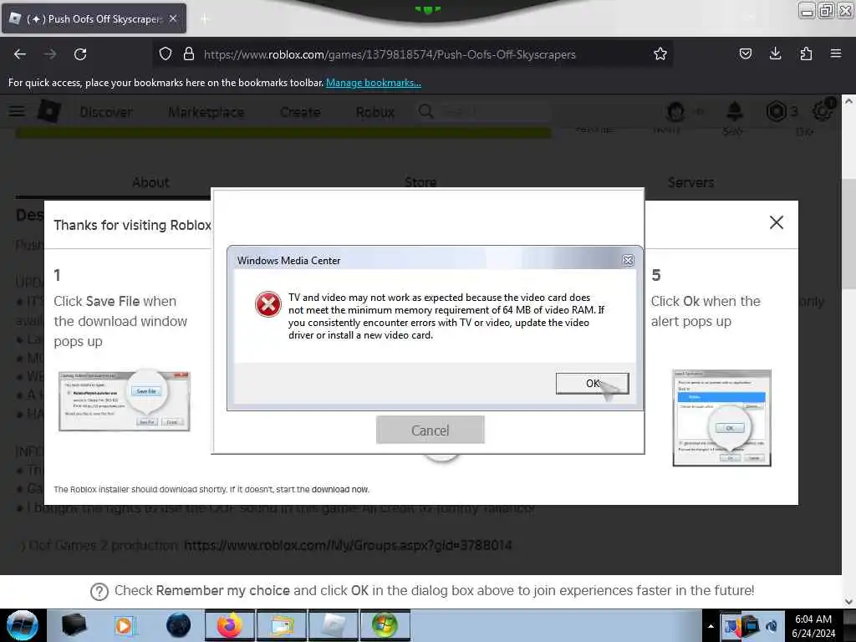Go back to the previous page
This screenshot has height=642, width=856.
click(x=20, y=54)
